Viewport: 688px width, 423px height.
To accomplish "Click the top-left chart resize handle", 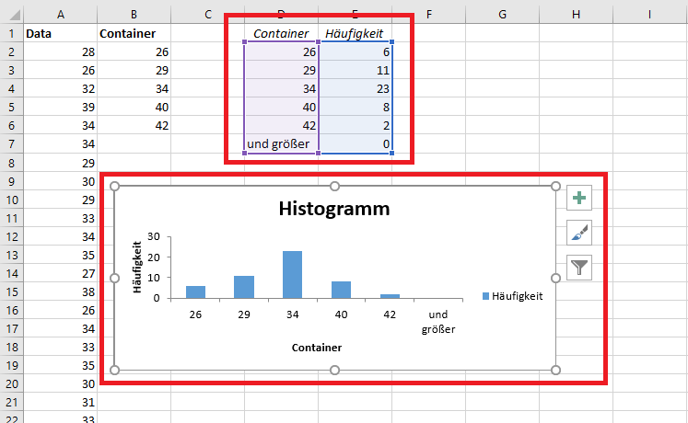I will pos(114,186).
